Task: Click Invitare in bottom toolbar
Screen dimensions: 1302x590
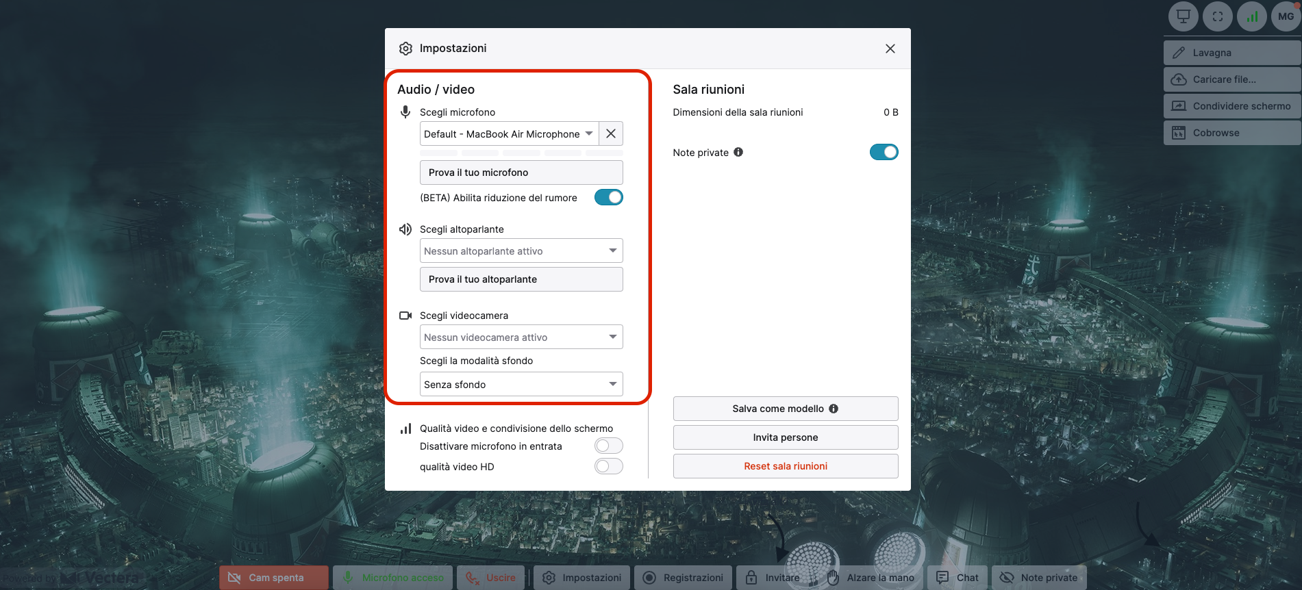Action: point(774,578)
